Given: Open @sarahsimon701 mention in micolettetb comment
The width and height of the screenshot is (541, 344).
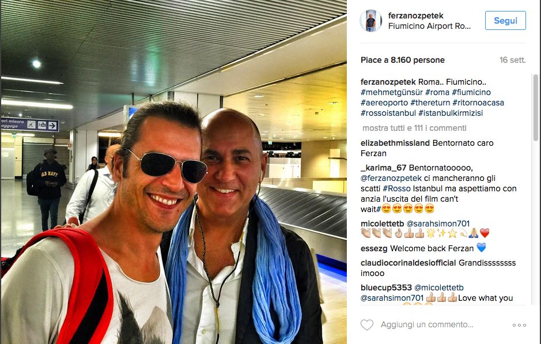Looking at the screenshot, I should [438, 224].
